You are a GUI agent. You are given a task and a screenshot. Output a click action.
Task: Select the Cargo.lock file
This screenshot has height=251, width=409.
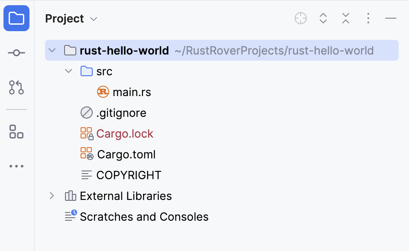click(117, 133)
